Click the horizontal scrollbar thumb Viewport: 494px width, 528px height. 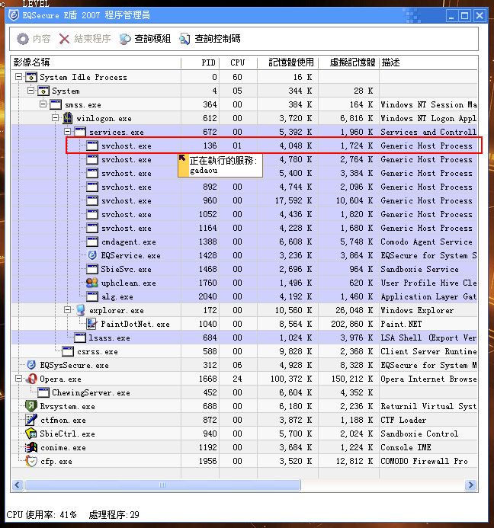tap(162, 485)
